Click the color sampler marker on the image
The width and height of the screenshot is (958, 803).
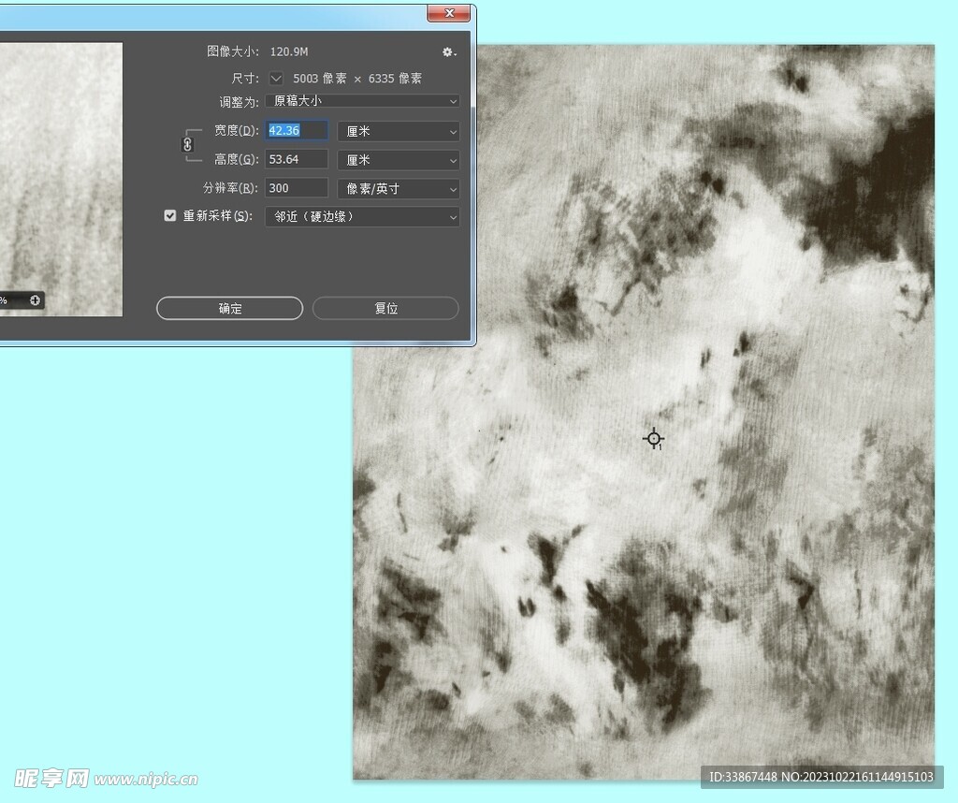(x=654, y=439)
